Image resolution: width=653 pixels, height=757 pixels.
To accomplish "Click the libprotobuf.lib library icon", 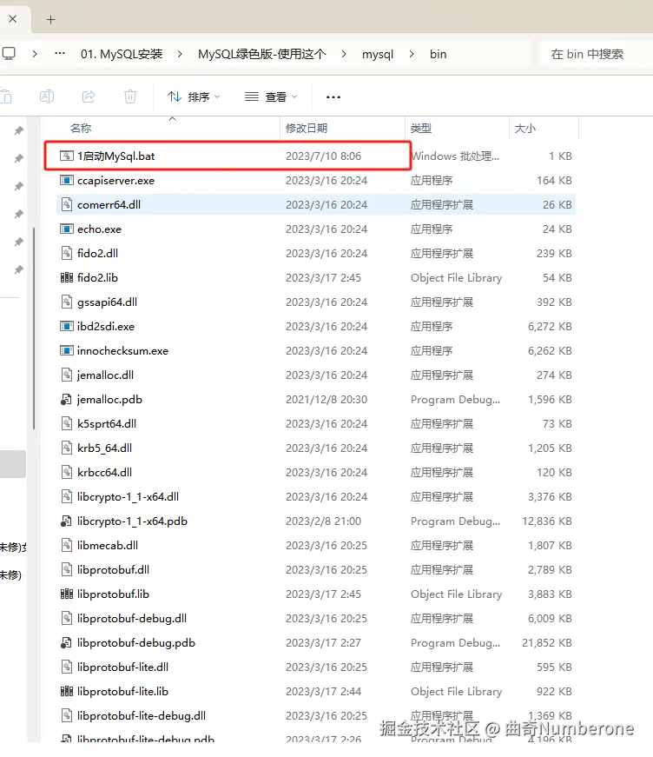I will [67, 594].
